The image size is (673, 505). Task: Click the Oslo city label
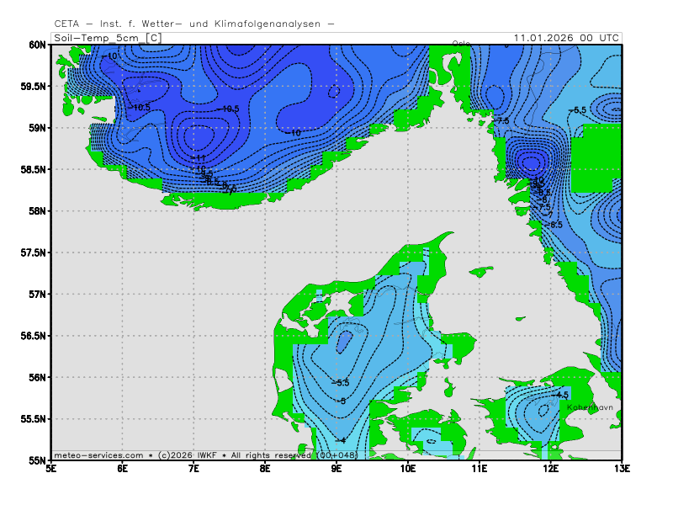[461, 43]
